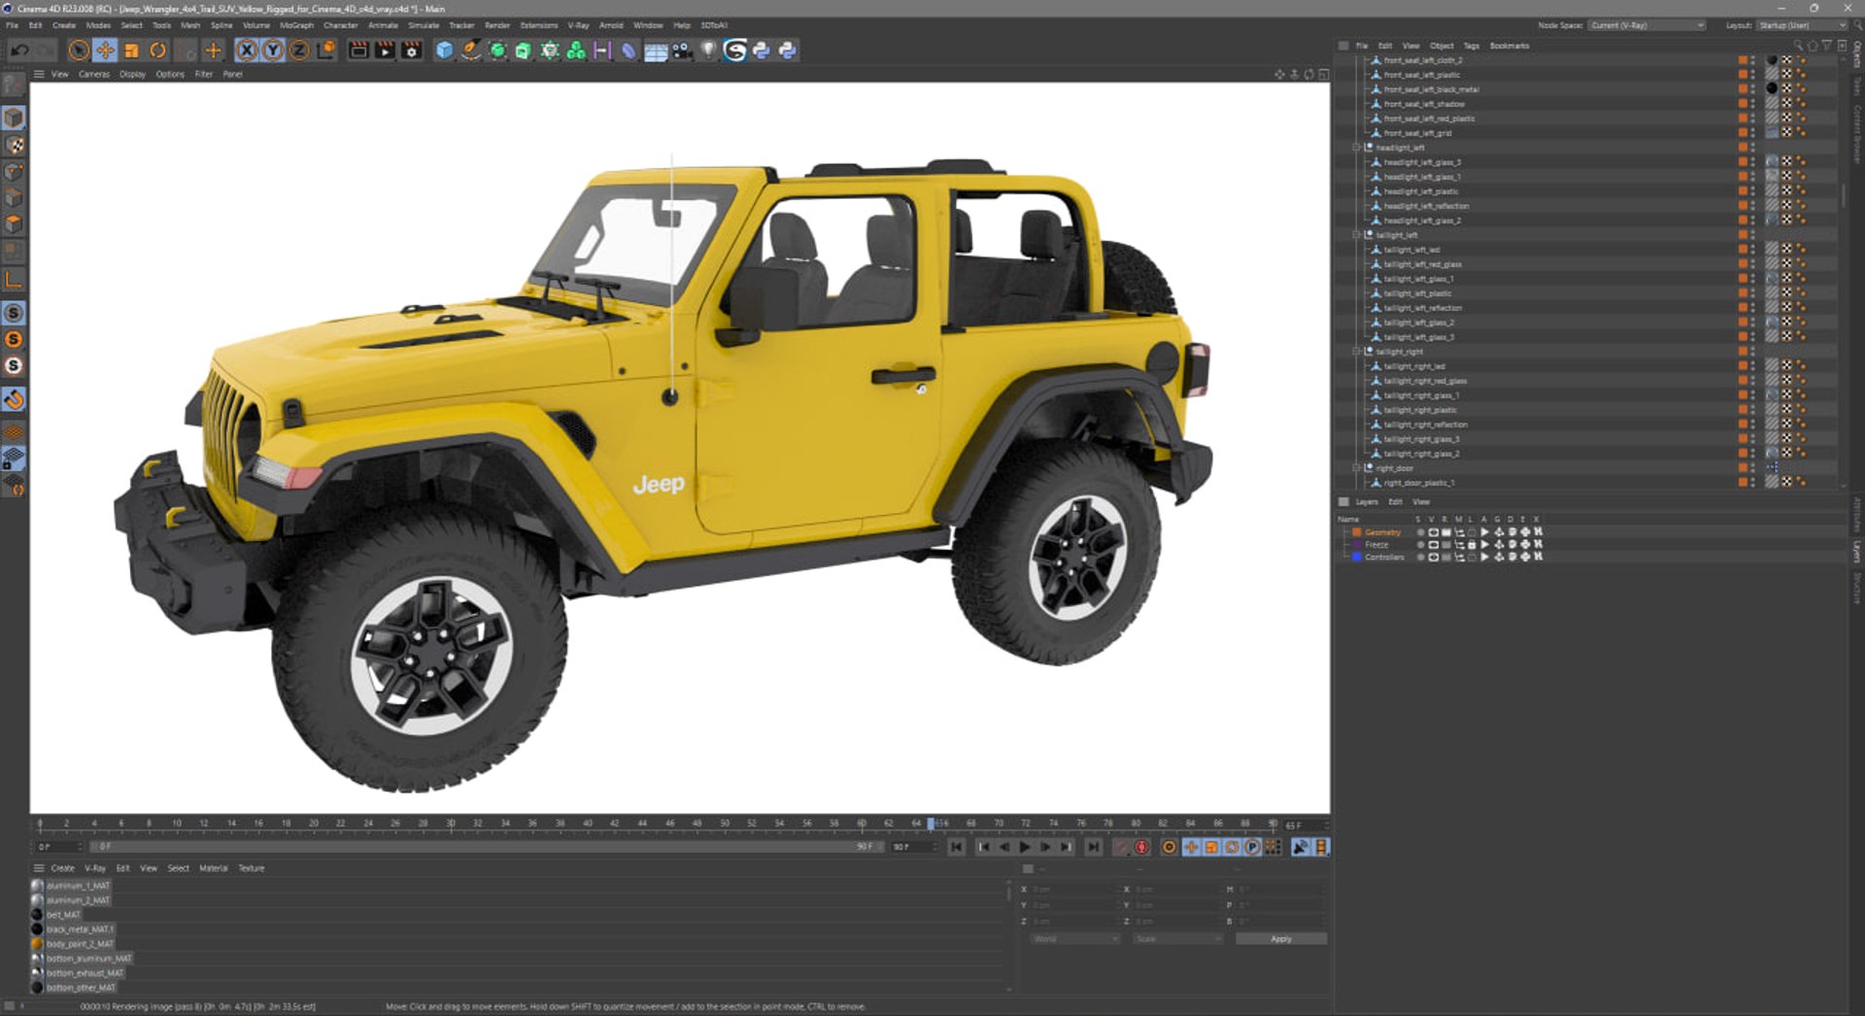Select taillight_left_led object
Viewport: 1865px width, 1016px height.
(1411, 250)
